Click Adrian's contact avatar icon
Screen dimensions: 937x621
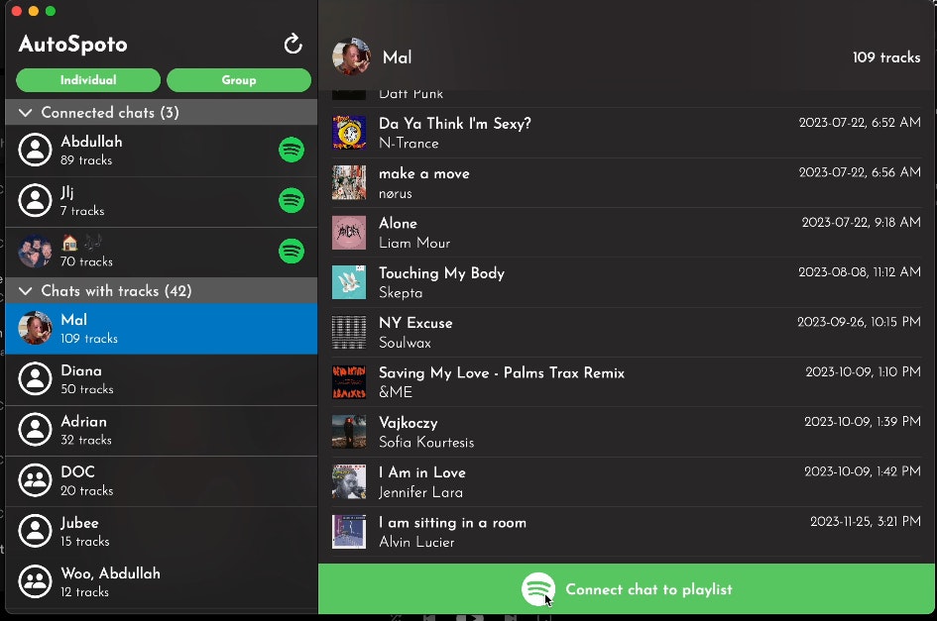pyautogui.click(x=36, y=429)
